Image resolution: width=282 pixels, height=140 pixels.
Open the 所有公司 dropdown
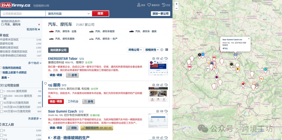(x=135, y=50)
